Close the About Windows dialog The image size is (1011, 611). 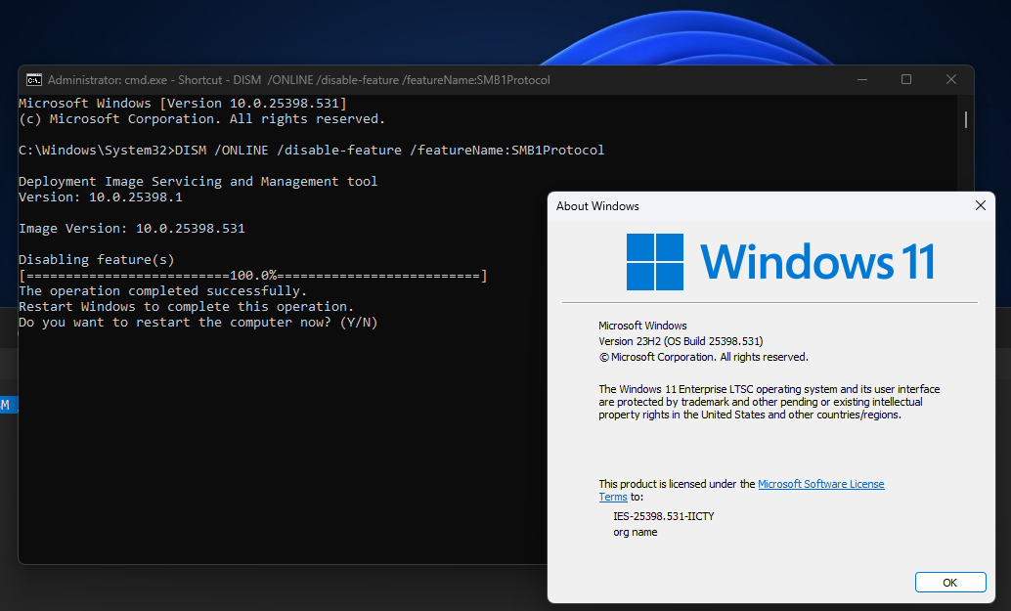[980, 205]
